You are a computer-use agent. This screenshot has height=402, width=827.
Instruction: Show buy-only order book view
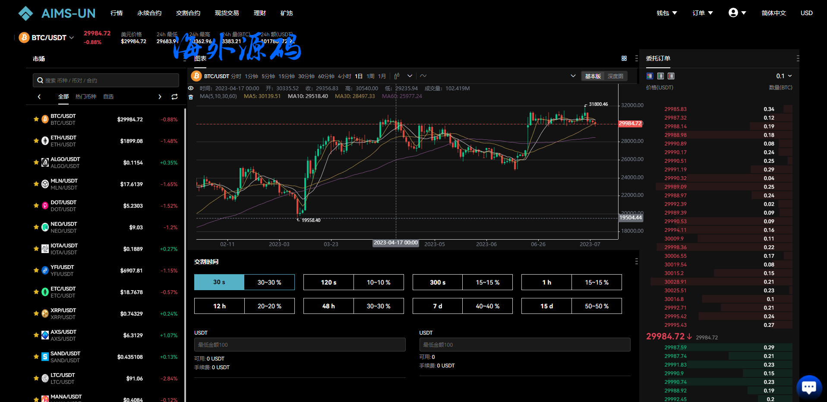660,76
